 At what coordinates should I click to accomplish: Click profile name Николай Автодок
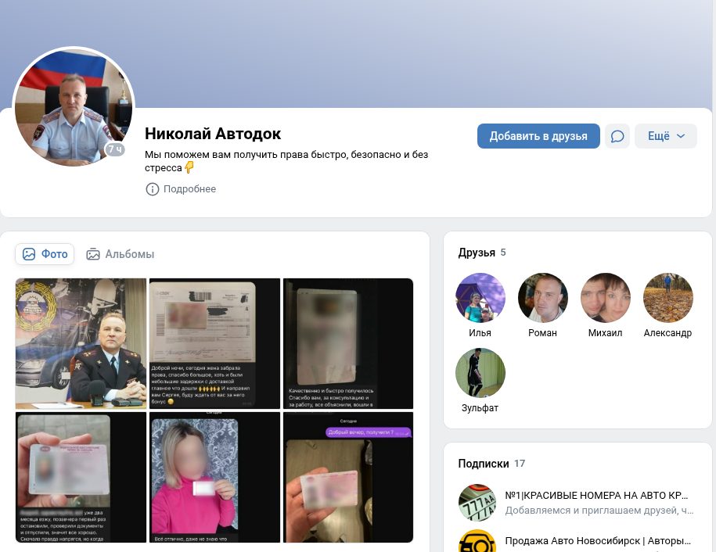tap(213, 134)
